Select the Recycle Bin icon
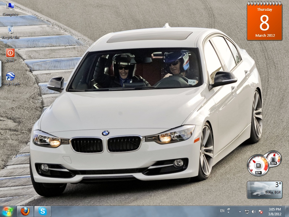 (x=10, y=32)
